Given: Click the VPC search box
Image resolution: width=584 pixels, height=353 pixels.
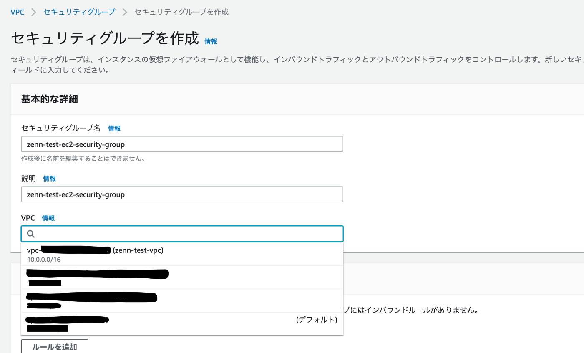Looking at the screenshot, I should tap(182, 234).
